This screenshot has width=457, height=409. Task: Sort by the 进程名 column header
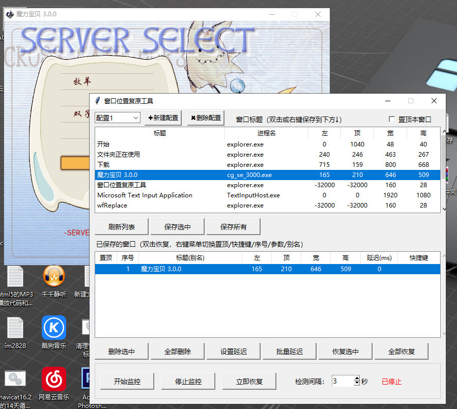click(266, 133)
